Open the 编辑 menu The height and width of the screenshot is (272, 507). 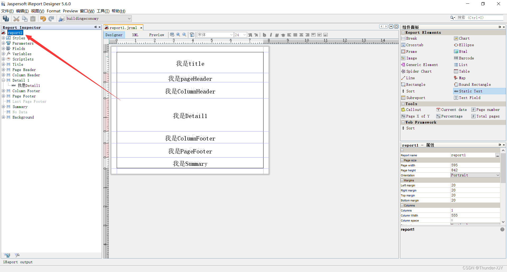tap(22, 11)
